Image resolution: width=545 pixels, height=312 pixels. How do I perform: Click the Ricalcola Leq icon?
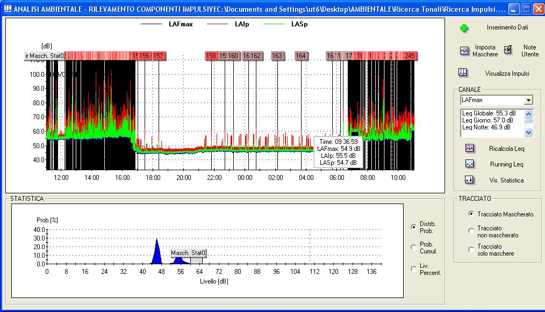(x=469, y=148)
